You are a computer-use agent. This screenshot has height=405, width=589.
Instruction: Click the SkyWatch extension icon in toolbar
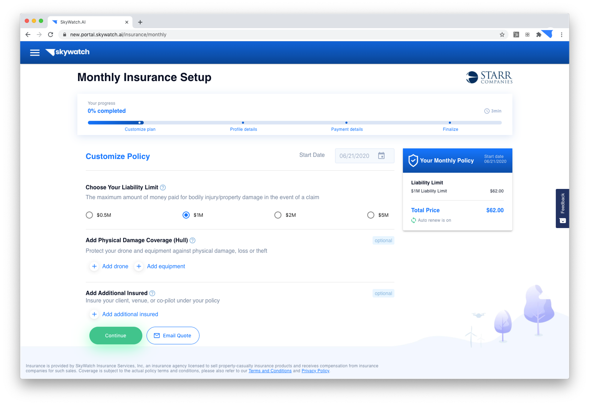pyautogui.click(x=548, y=34)
